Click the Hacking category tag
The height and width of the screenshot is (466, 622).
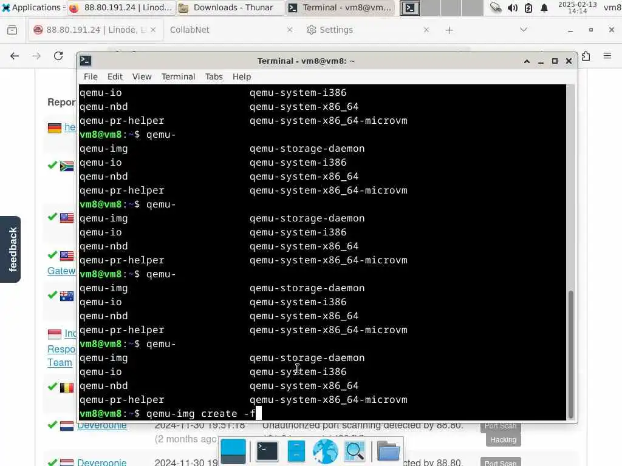(503, 439)
